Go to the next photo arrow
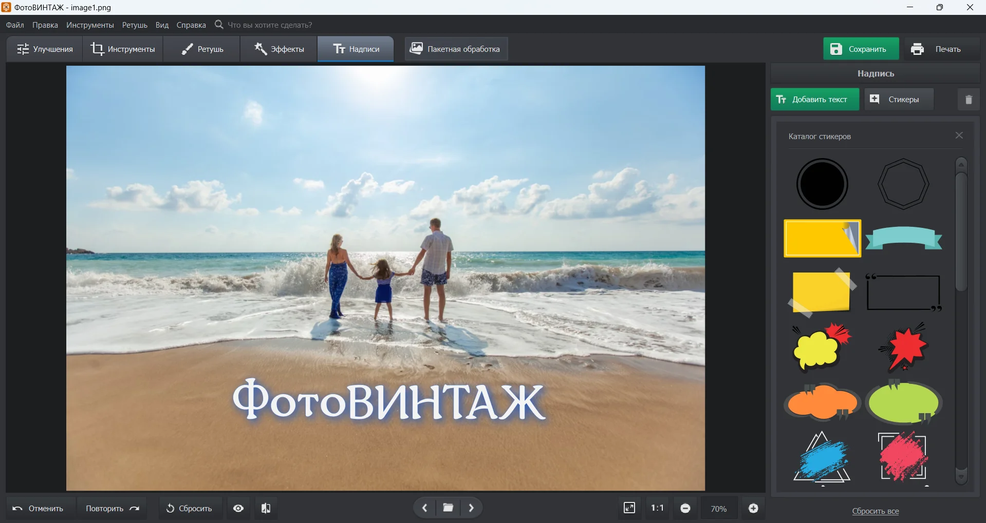 pos(471,508)
